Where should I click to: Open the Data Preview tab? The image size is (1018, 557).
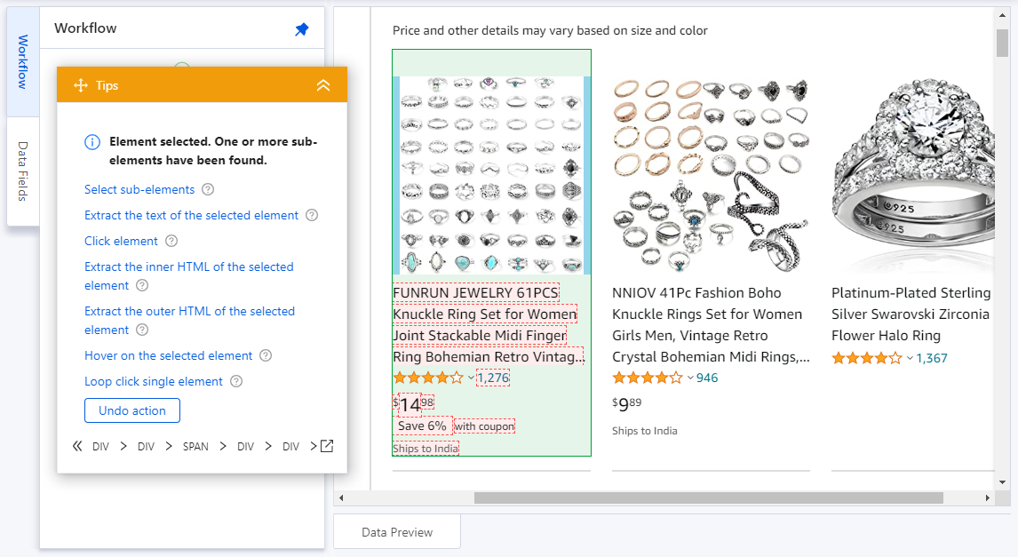(397, 532)
